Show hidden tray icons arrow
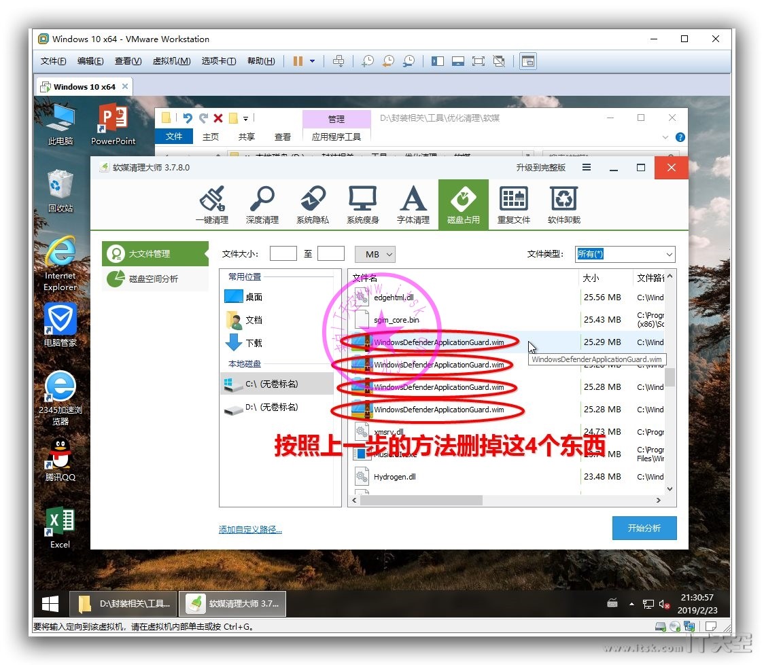764x665 pixels. click(x=631, y=604)
